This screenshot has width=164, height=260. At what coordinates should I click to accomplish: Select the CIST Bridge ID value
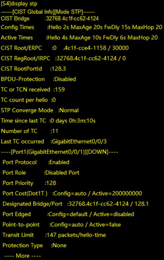click(x=72, y=18)
